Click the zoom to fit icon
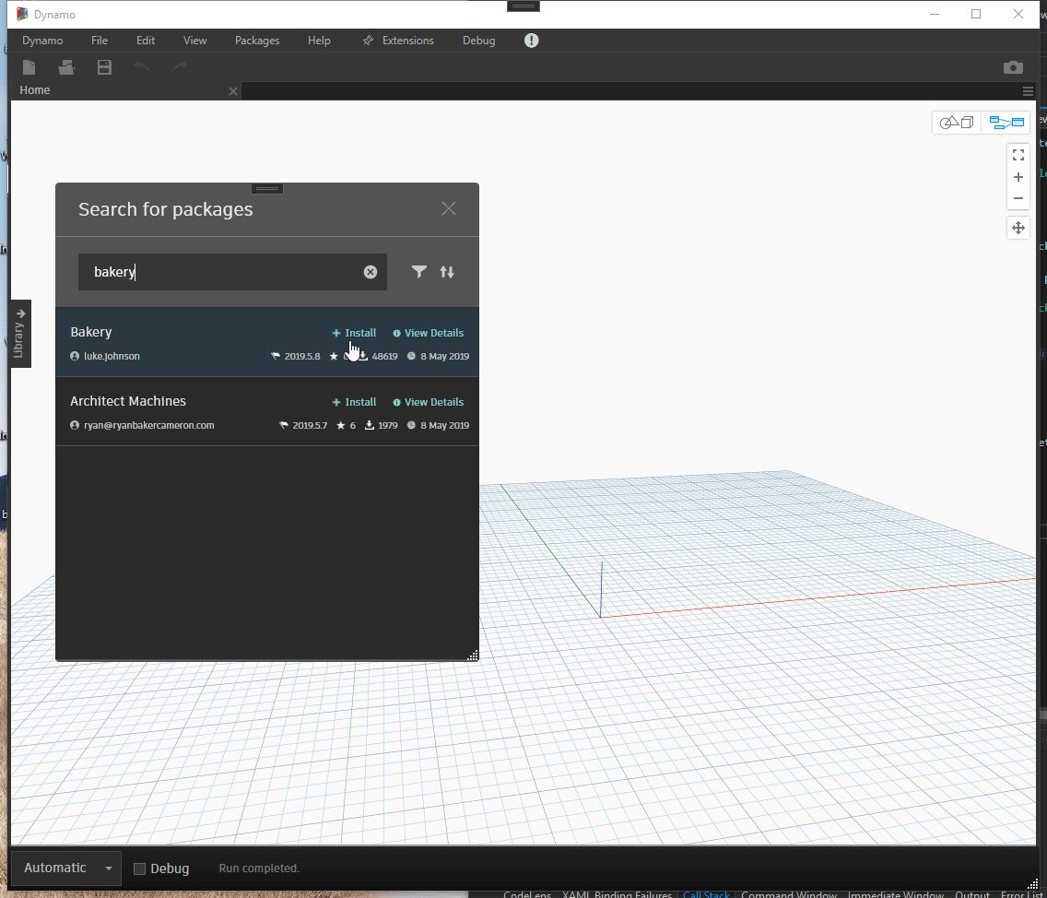This screenshot has height=898, width=1047. (x=1018, y=154)
